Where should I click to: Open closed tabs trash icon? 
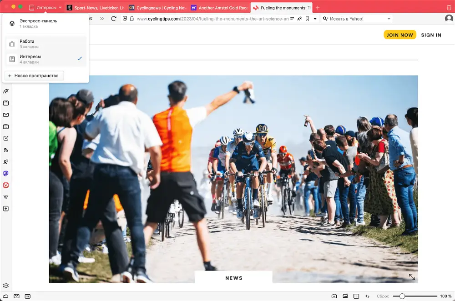point(449,8)
